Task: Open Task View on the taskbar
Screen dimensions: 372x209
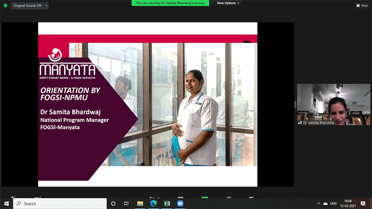Action: (126, 203)
